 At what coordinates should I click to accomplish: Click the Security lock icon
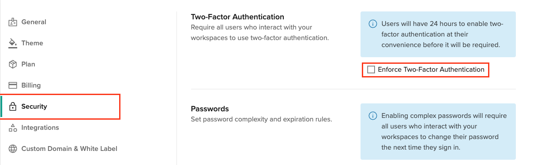[13, 106]
